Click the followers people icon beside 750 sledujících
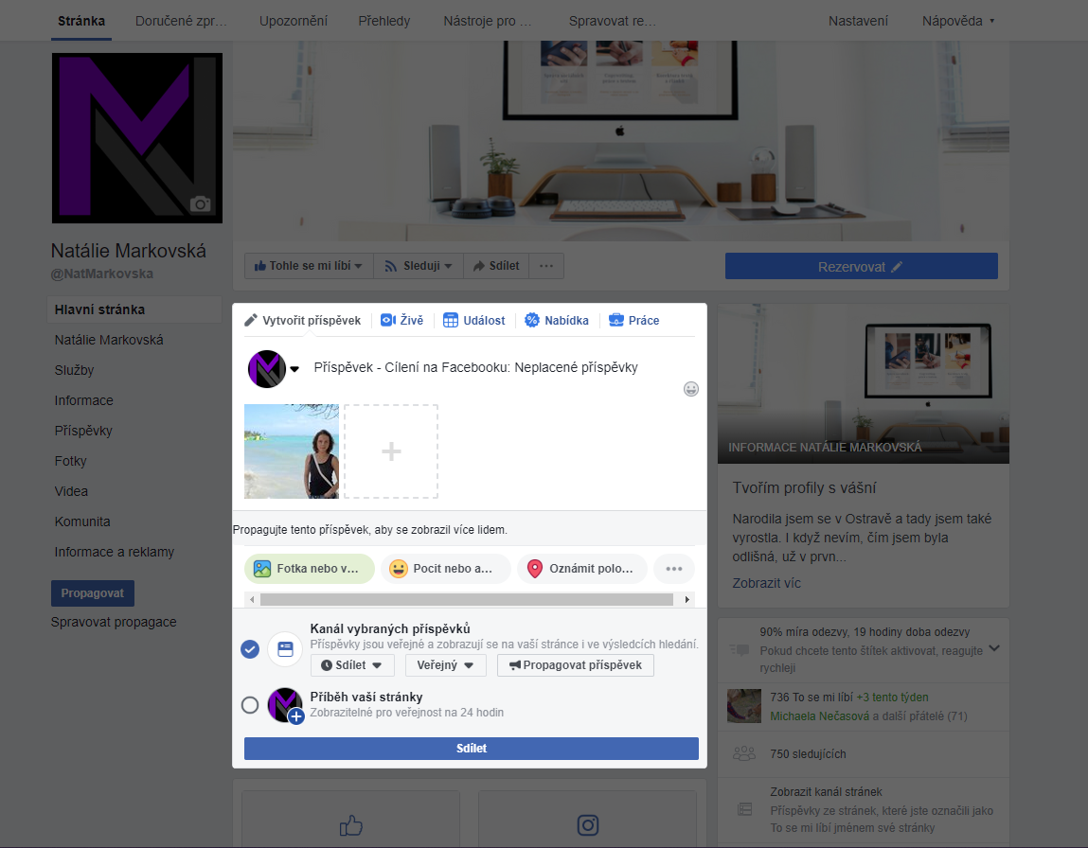Screen dimensions: 1088x848 pyautogui.click(x=744, y=753)
